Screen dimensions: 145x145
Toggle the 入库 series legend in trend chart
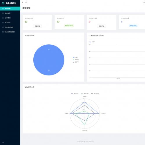pyautogui.click(x=92, y=42)
